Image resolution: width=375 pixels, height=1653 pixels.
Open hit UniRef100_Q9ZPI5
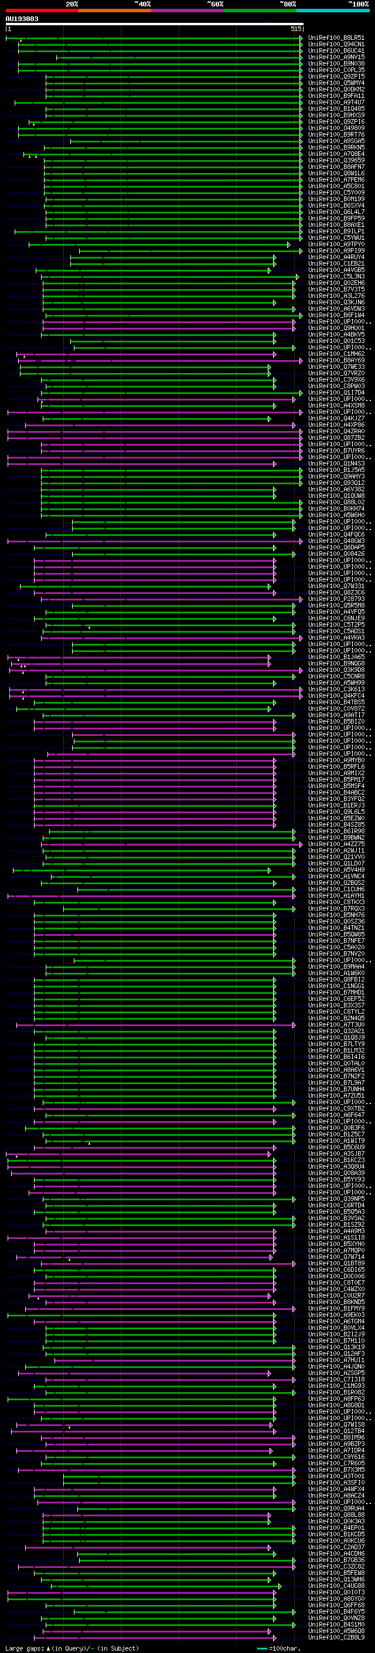click(336, 76)
